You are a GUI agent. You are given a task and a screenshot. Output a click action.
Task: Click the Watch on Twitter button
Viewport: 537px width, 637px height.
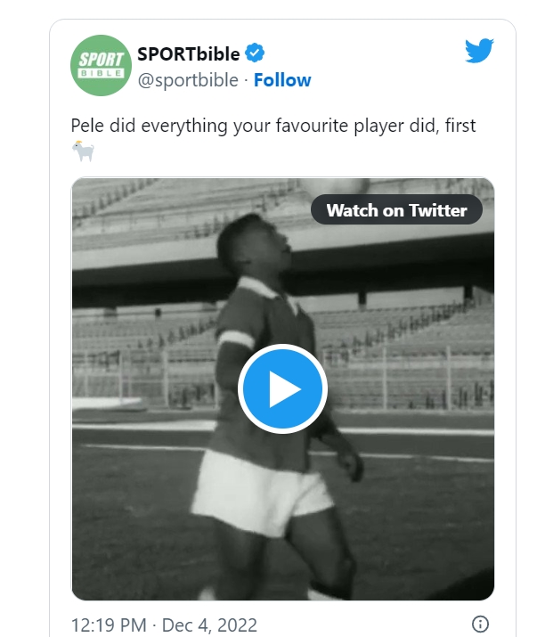click(396, 210)
